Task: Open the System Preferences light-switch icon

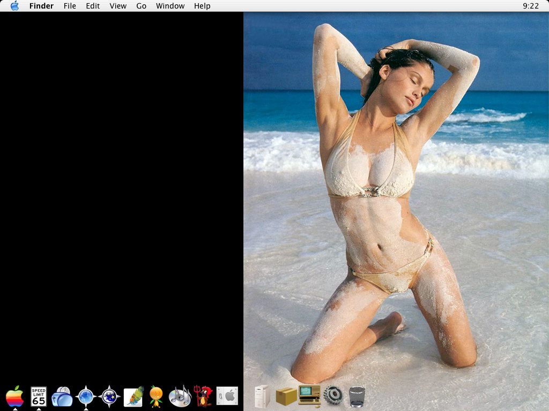Action: tap(227, 396)
